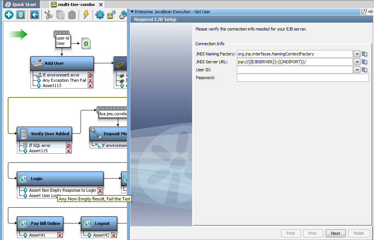Click the Copy pages icon in toolbar
374x240 pixels.
tap(60, 15)
